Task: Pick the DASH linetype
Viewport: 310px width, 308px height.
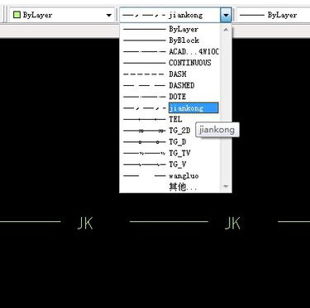Action: 170,74
